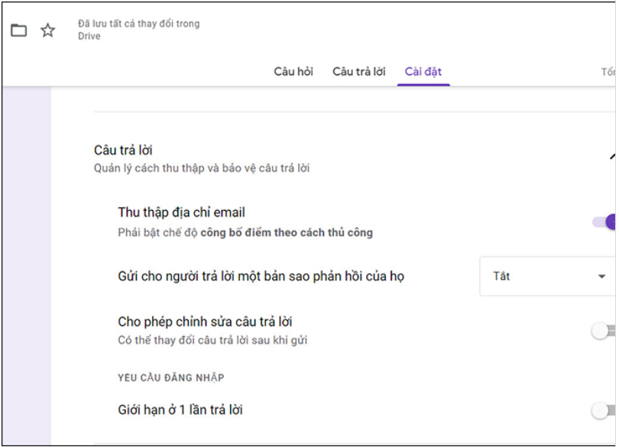Click the Câu trả lời section heading
Screen dimensions: 619x447
(x=123, y=150)
